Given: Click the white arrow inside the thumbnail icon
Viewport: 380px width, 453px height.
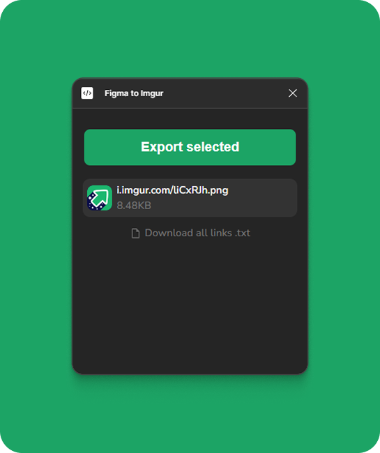Looking at the screenshot, I should (x=101, y=197).
